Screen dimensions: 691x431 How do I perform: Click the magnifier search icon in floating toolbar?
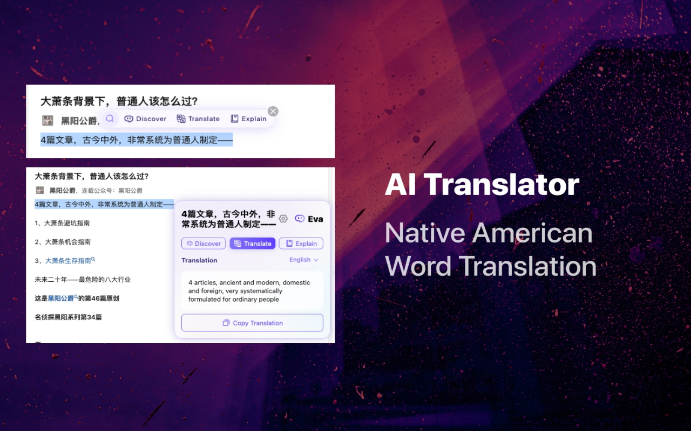click(110, 119)
